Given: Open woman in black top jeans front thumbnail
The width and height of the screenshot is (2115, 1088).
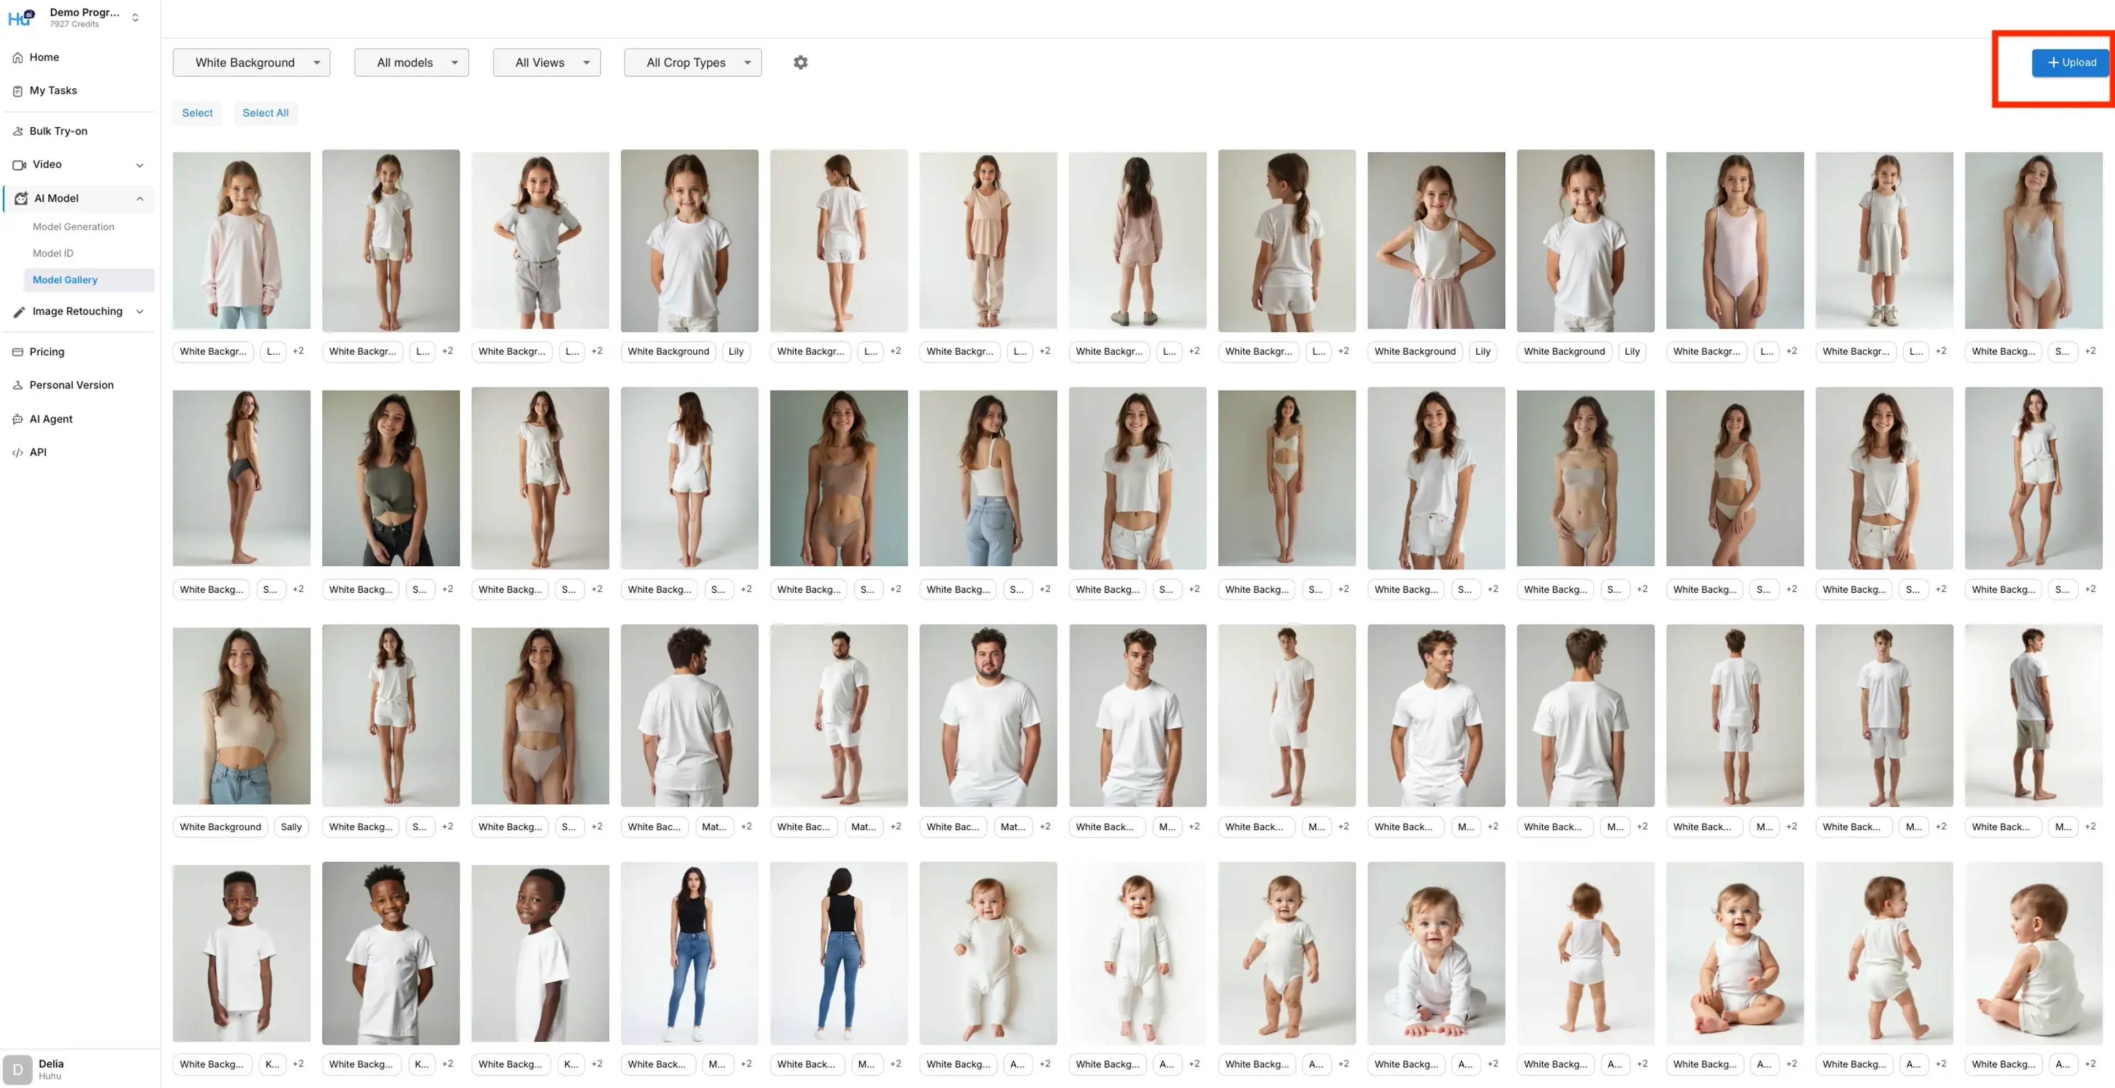Looking at the screenshot, I should coord(690,954).
